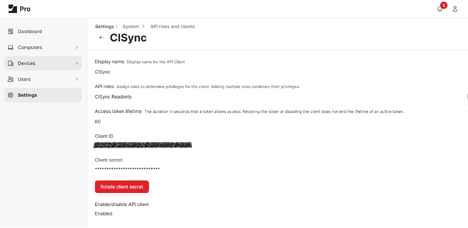The height and width of the screenshot is (228, 468).
Task: Click the Enable/disable API client label
Action: point(122,204)
